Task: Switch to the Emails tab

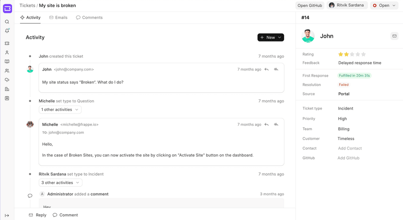Action: pyautogui.click(x=59, y=17)
